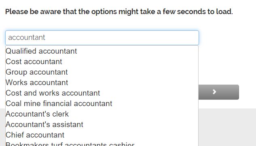
Task: Focus the occupation search input field
Action: (102, 38)
